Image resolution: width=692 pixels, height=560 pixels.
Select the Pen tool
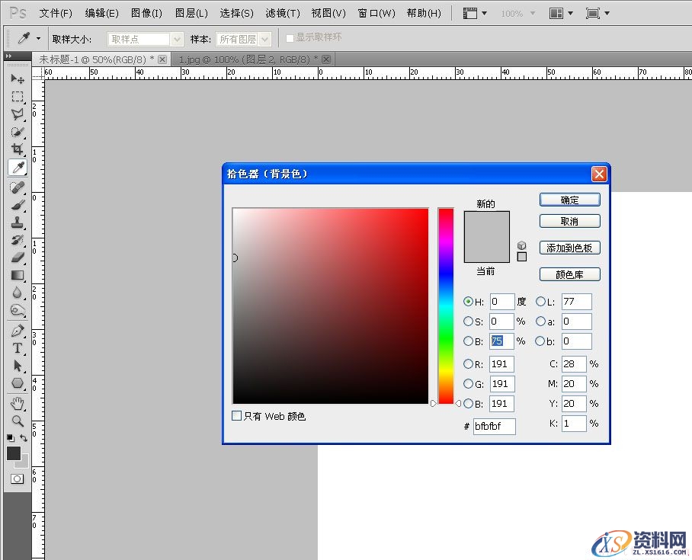[17, 331]
